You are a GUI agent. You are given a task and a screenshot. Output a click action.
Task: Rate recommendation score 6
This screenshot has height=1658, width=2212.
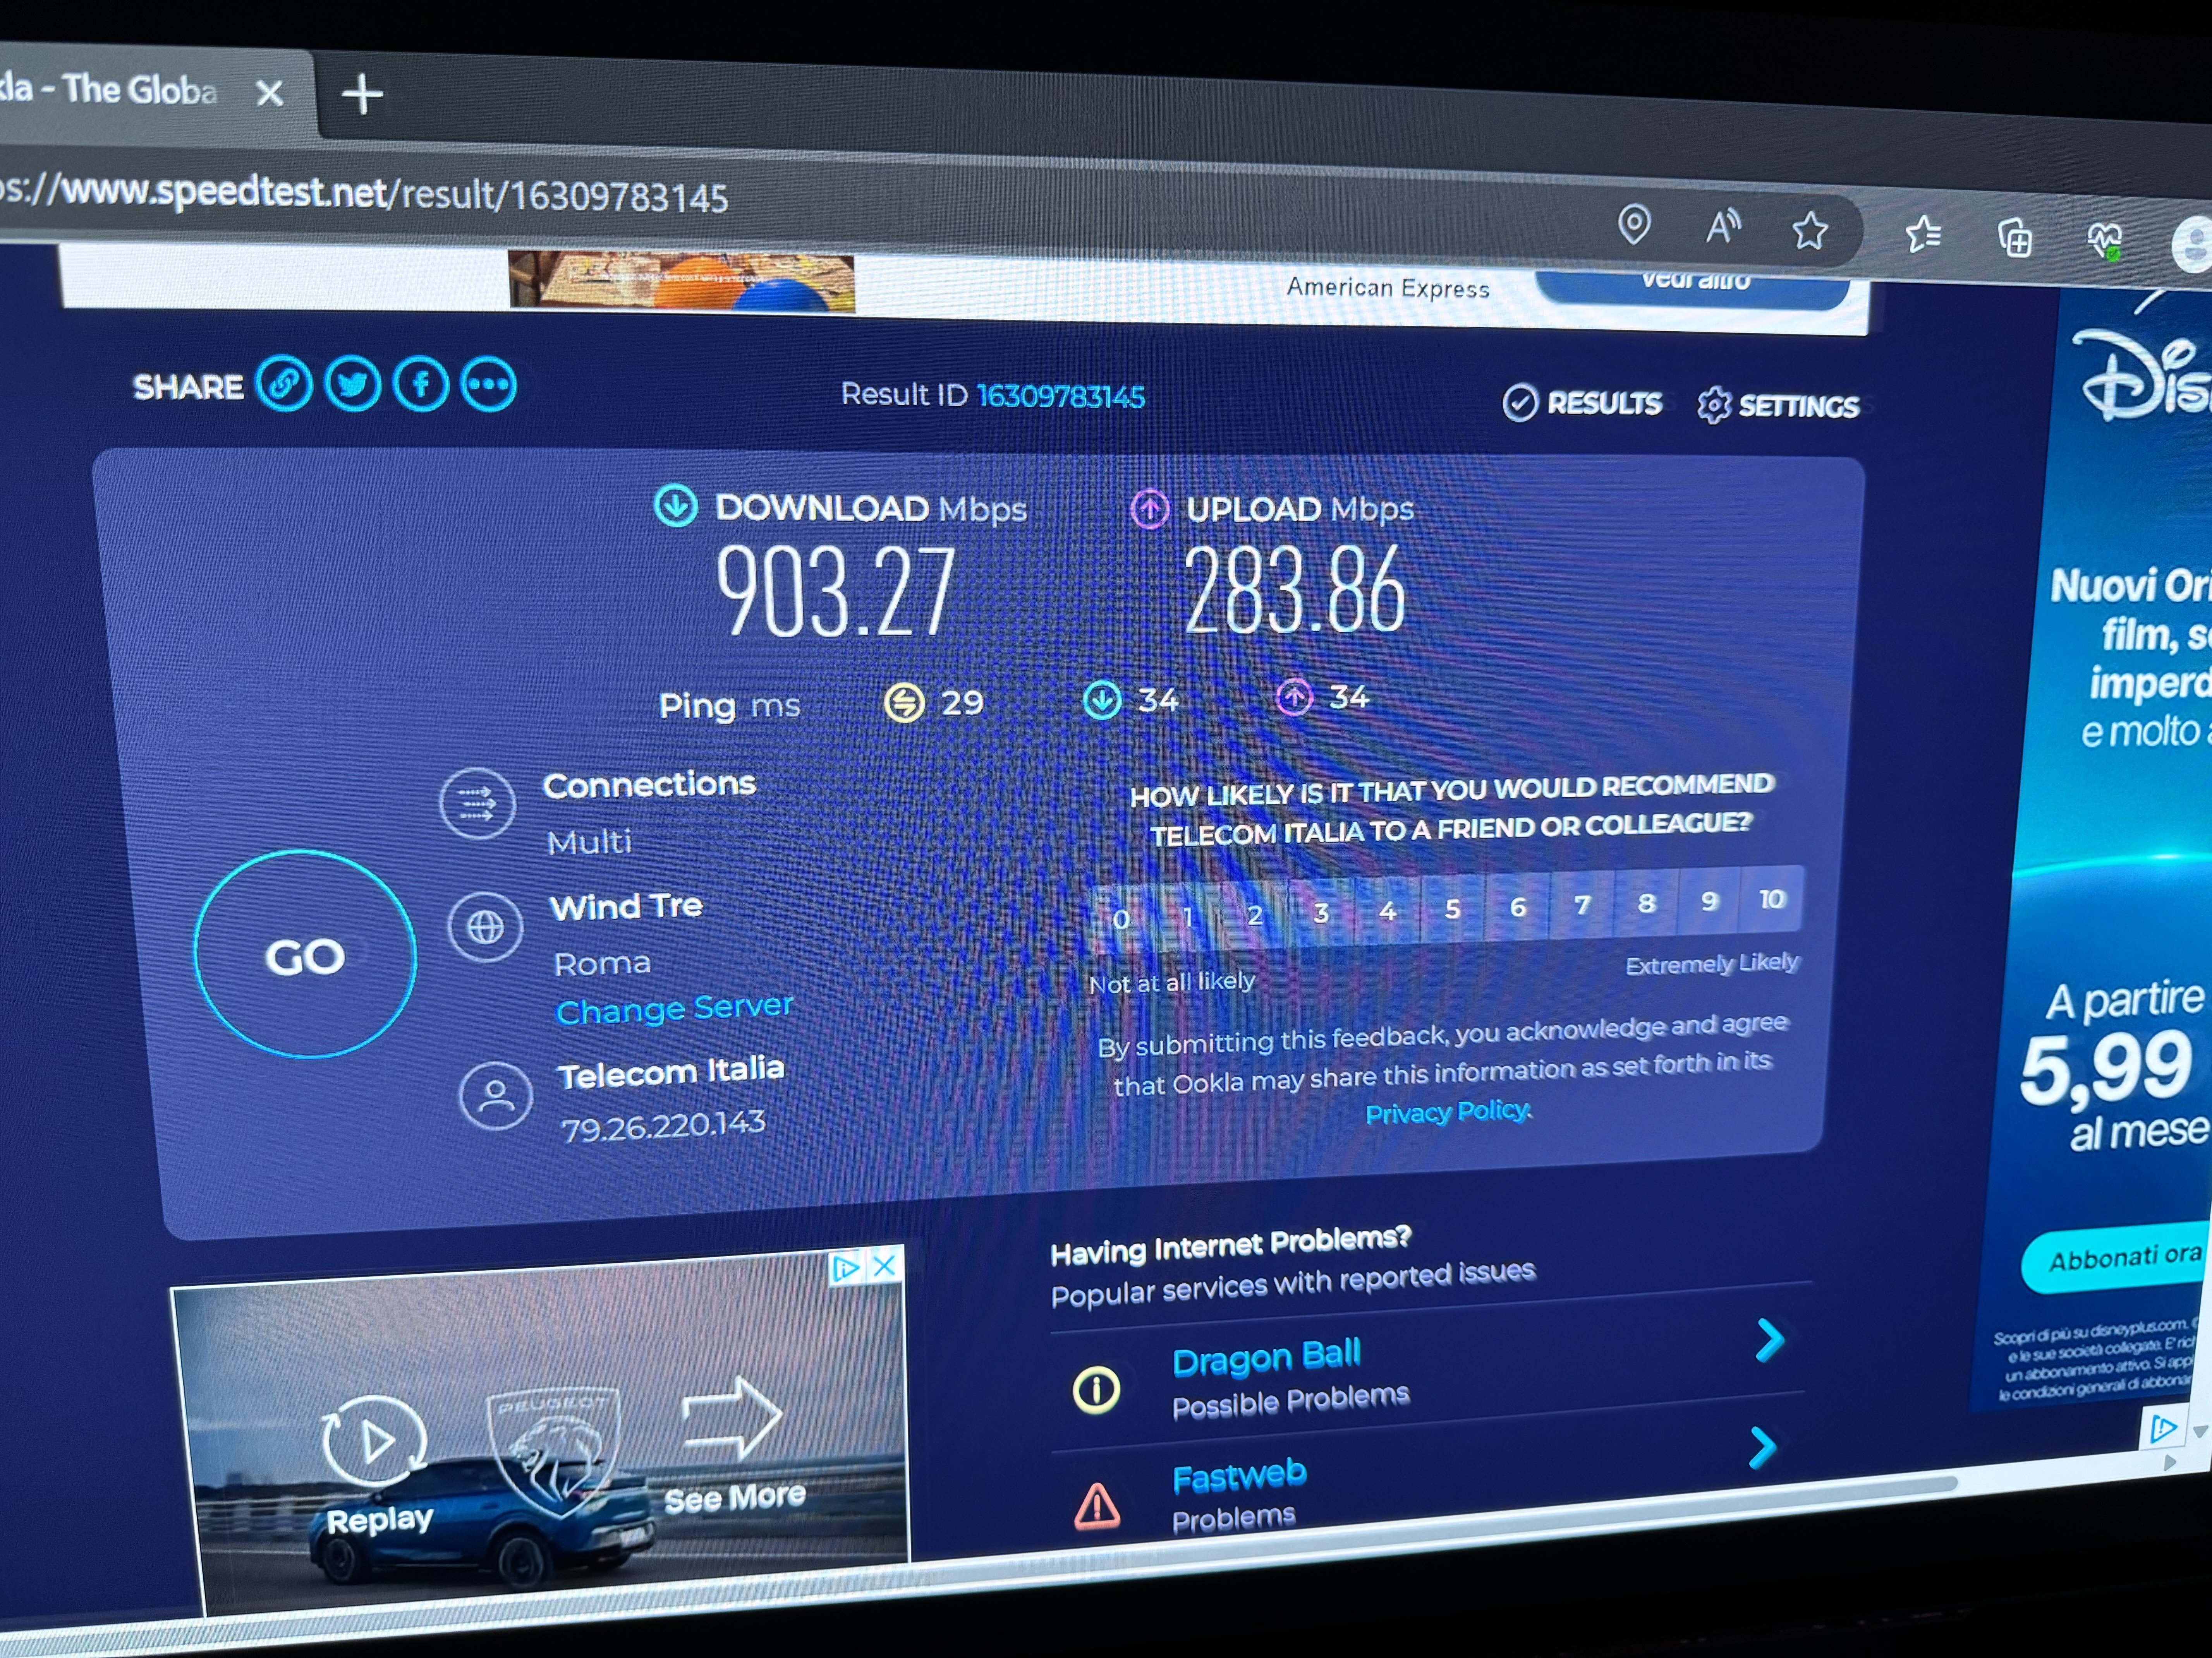(x=1518, y=906)
